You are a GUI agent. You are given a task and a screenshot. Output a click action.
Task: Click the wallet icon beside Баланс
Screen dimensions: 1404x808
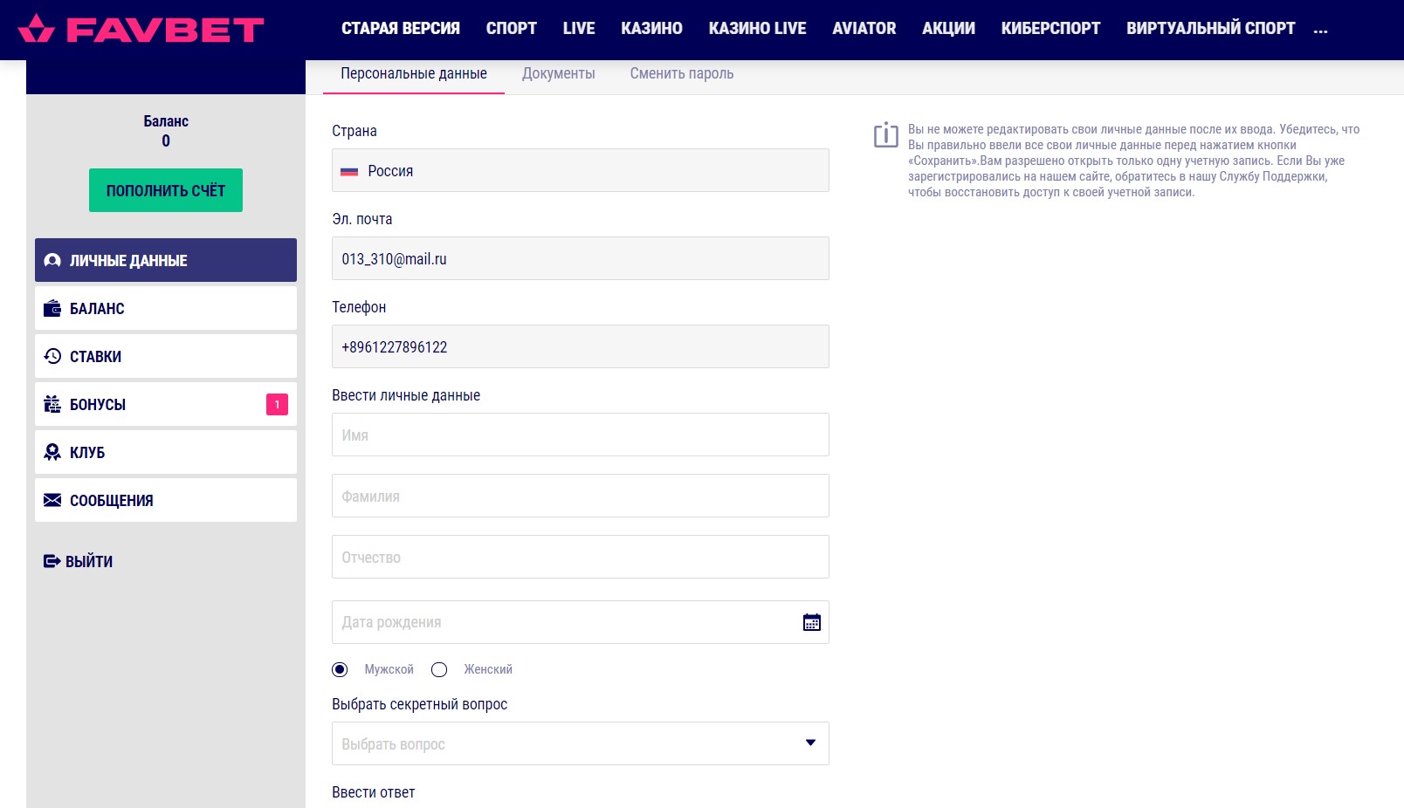coord(52,308)
